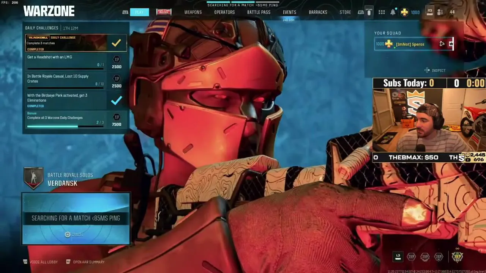Viewport: 486px width, 273px height.
Task: Click the R3 button prompt icon
Action: (429, 12)
